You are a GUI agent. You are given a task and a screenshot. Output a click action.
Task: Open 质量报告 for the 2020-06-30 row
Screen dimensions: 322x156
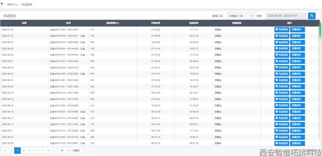(x=297, y=42)
